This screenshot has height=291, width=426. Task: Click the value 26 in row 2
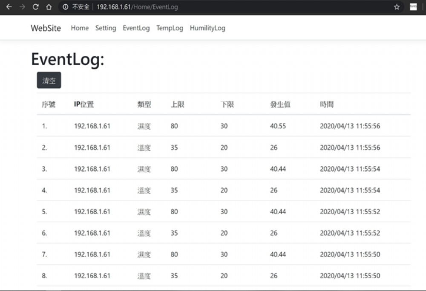click(x=273, y=147)
